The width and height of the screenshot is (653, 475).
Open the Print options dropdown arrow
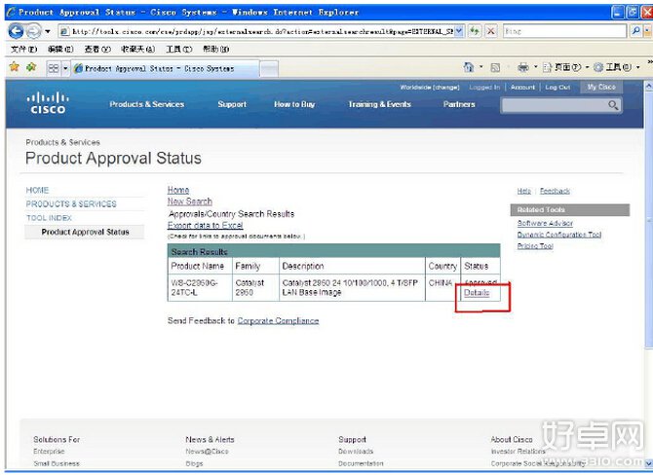(x=536, y=67)
